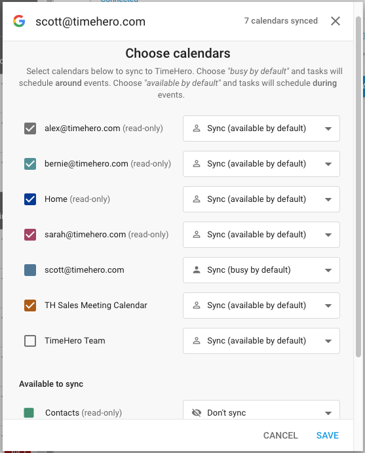This screenshot has height=453, width=365.
Task: Click the green Contacts calendar color square
Action: pos(29,412)
